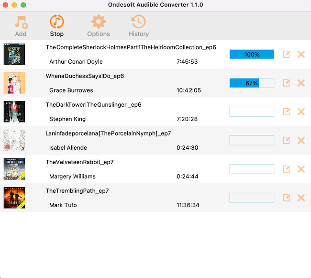
Task: Click the title WhenaDuchessSaysIDo_ep6
Action: point(85,76)
